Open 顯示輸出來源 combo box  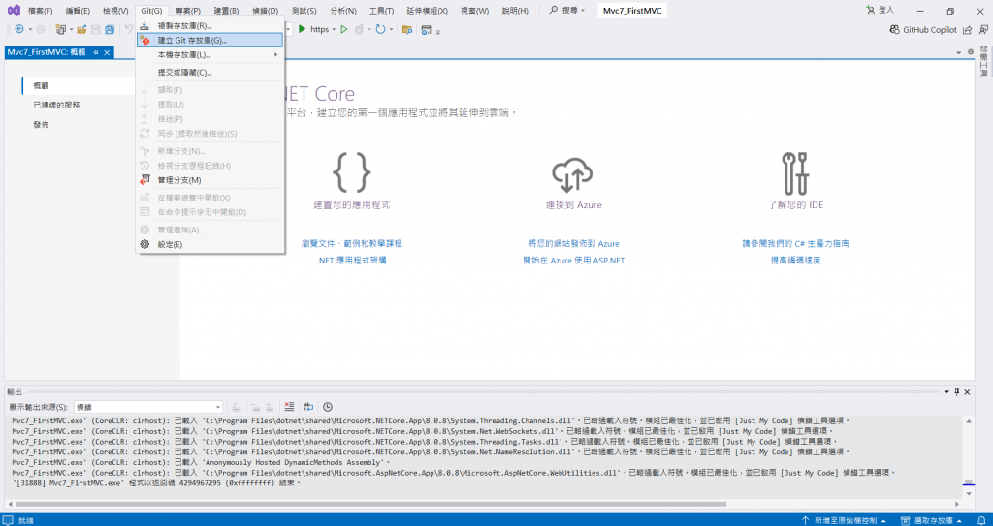[x=148, y=407]
